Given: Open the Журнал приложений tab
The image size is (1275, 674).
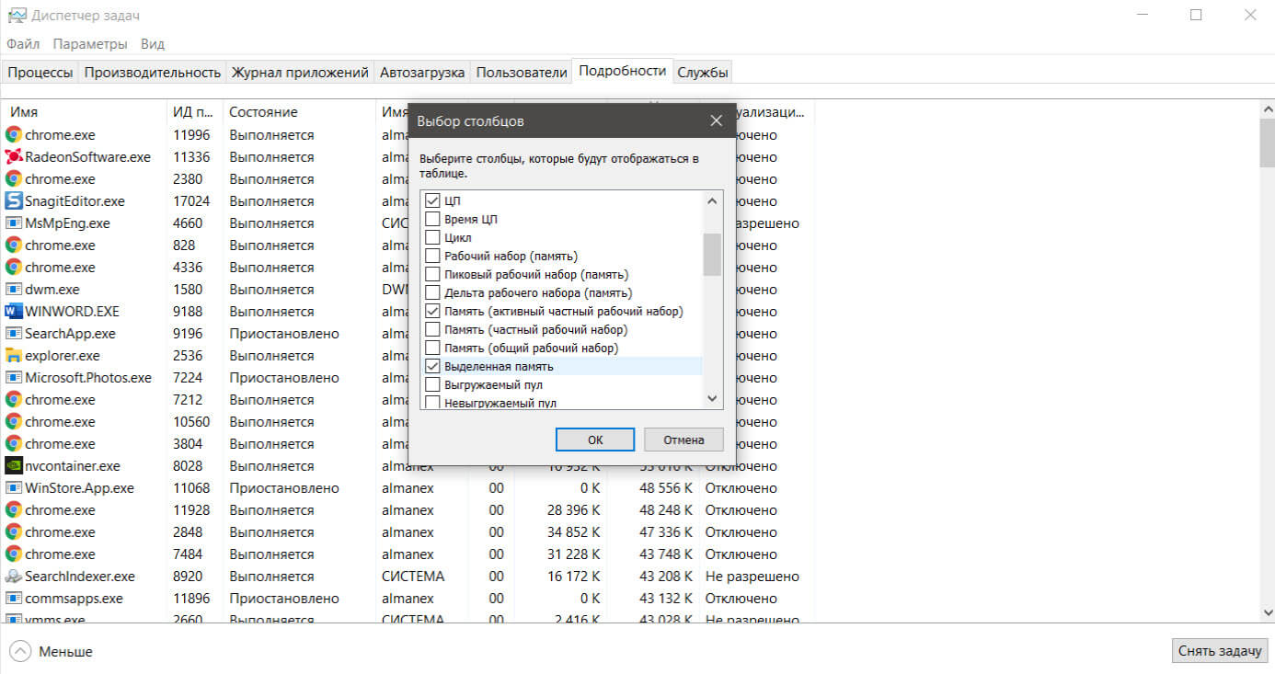Looking at the screenshot, I should [x=300, y=73].
